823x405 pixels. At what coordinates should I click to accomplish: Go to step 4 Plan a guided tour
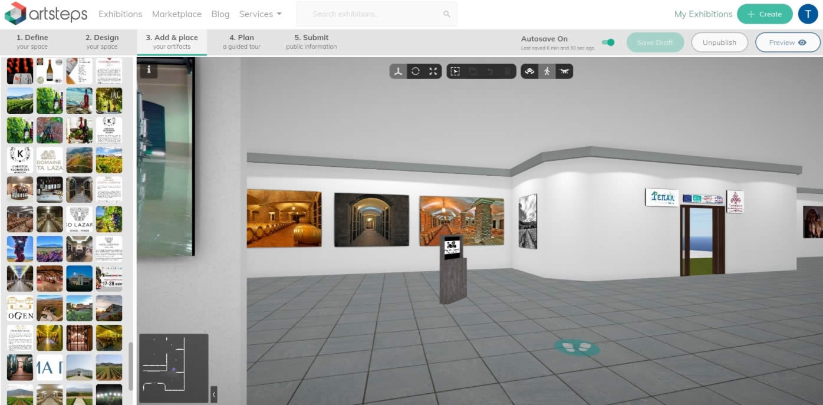pos(242,42)
